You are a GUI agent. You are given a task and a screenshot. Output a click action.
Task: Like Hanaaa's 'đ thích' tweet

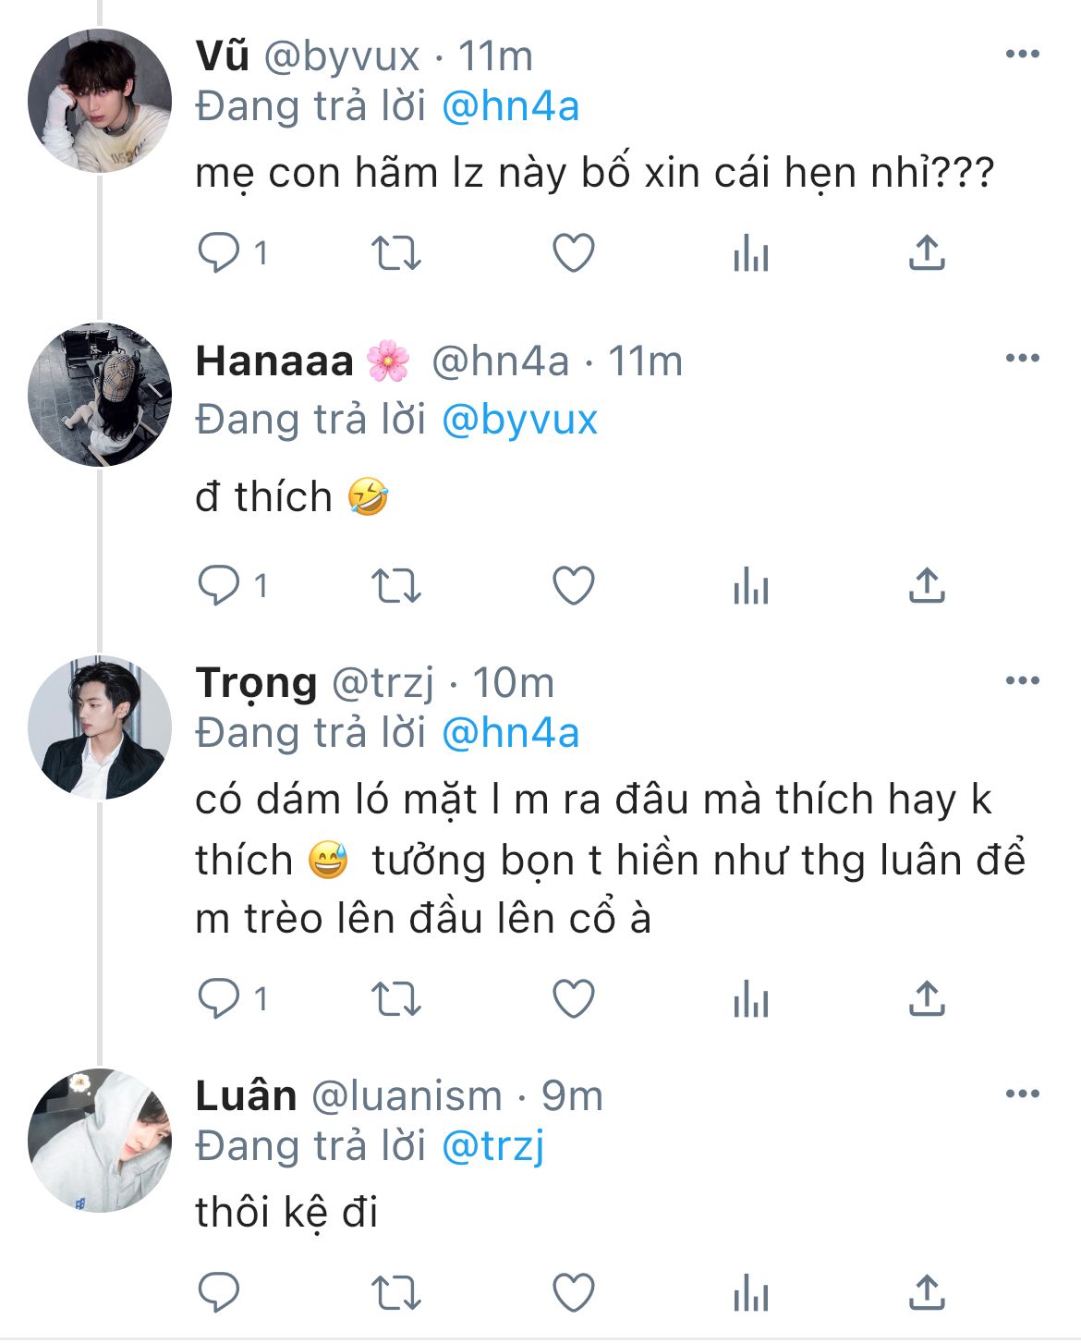(573, 586)
